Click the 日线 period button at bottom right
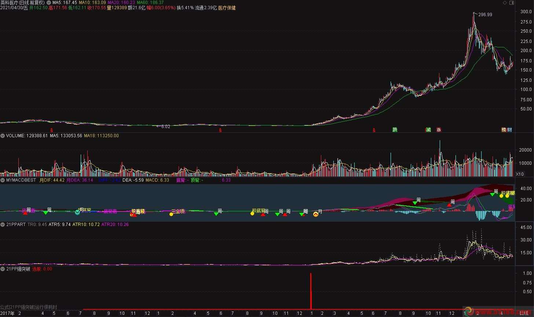The image size is (534, 317). click(x=524, y=313)
